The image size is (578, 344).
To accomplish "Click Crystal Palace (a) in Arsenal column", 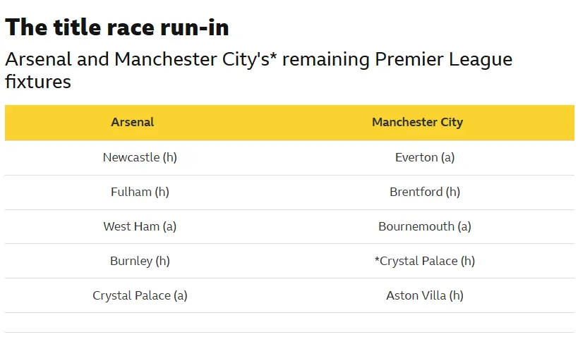I will click(140, 296).
